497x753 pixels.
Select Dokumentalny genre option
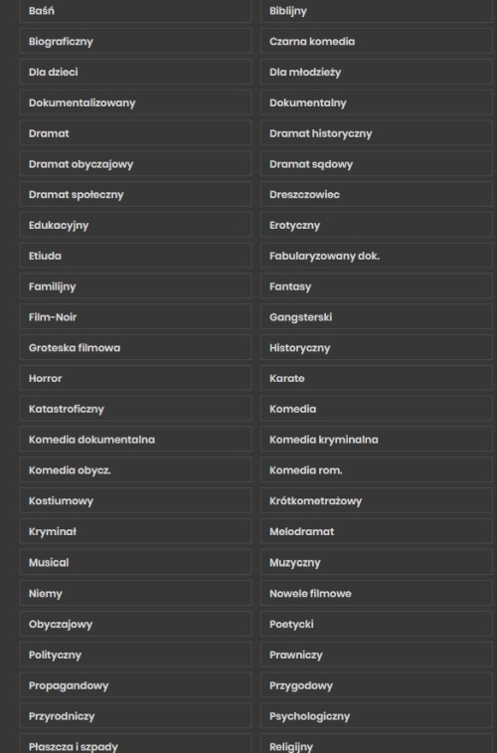[x=377, y=102]
